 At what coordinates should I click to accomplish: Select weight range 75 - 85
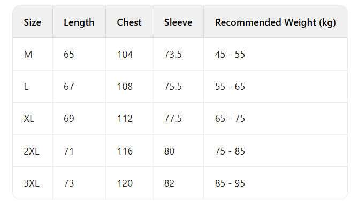tap(230, 151)
